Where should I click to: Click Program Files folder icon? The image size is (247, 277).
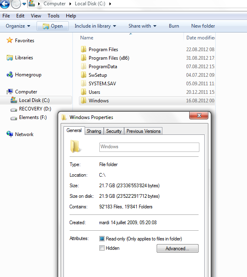point(83,49)
